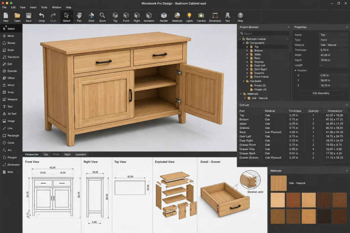The image size is (350, 233).
Task: Click the Render toolbar icon
Action: 164,17
